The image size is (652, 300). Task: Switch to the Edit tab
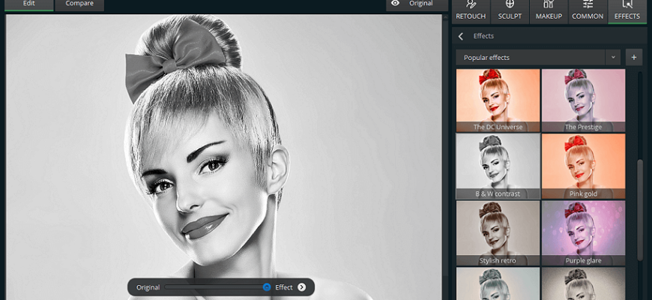tap(28, 4)
